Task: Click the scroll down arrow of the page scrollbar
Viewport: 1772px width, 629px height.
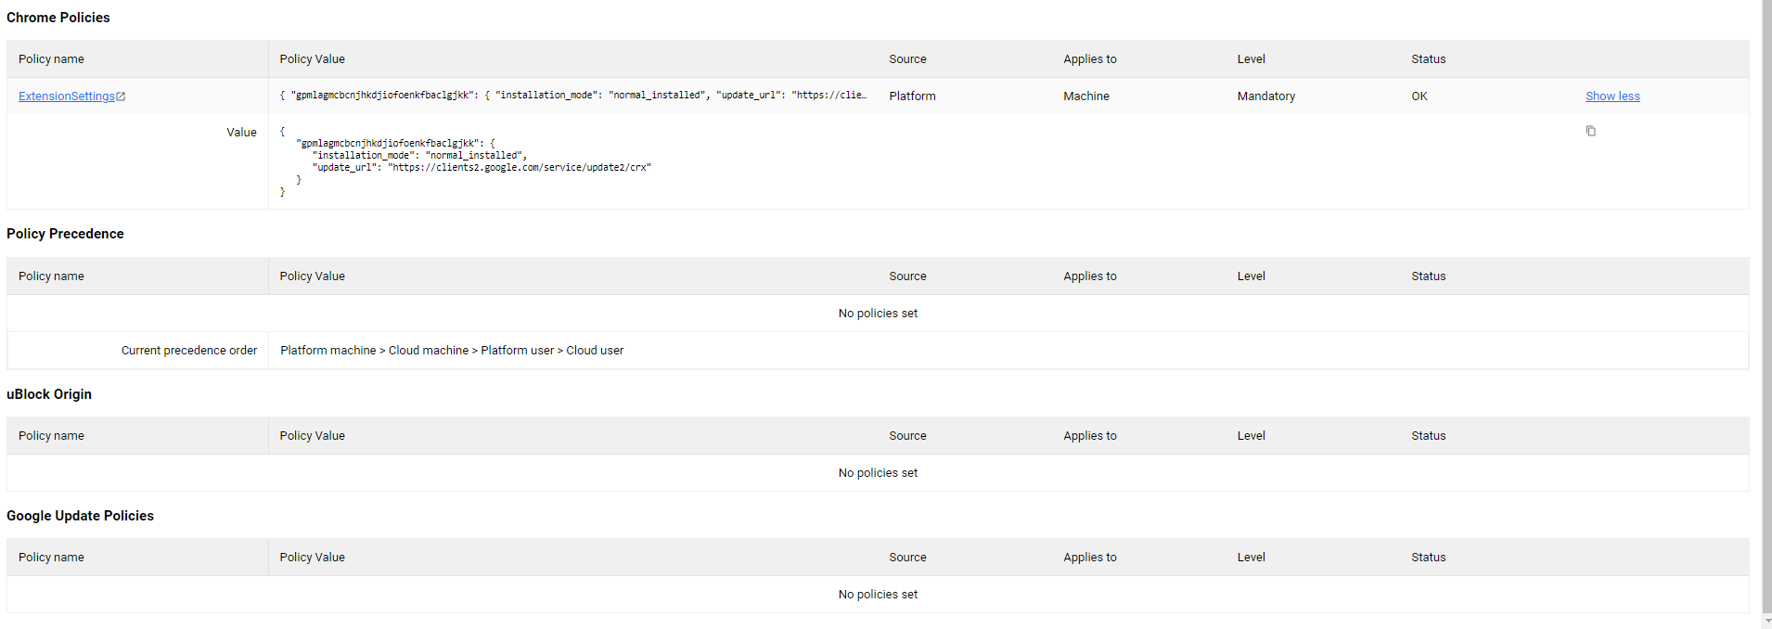Action: [x=1766, y=622]
